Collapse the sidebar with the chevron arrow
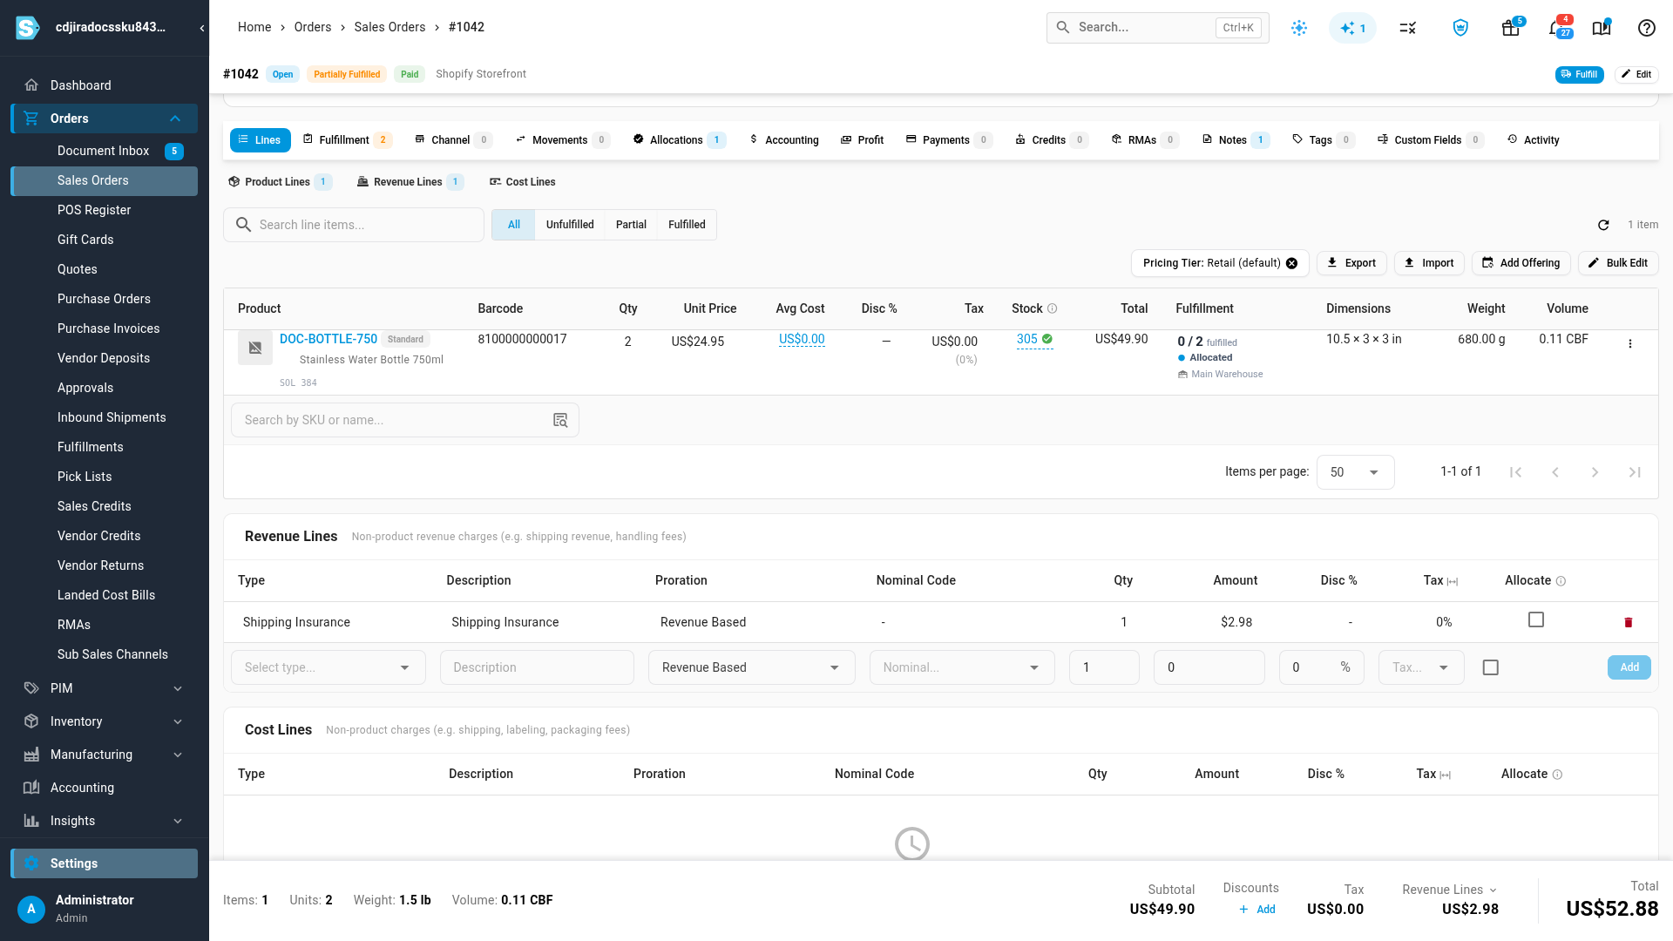Viewport: 1673px width, 941px height. click(202, 28)
